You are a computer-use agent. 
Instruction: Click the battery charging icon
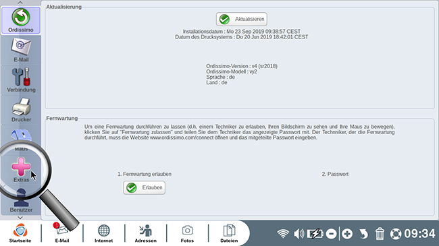click(315, 233)
